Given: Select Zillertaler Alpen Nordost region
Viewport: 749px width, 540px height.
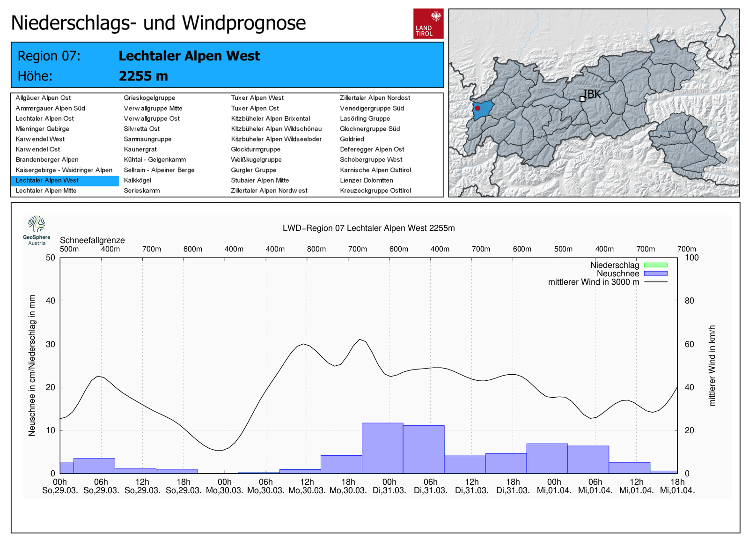Looking at the screenshot, I should 374,98.
